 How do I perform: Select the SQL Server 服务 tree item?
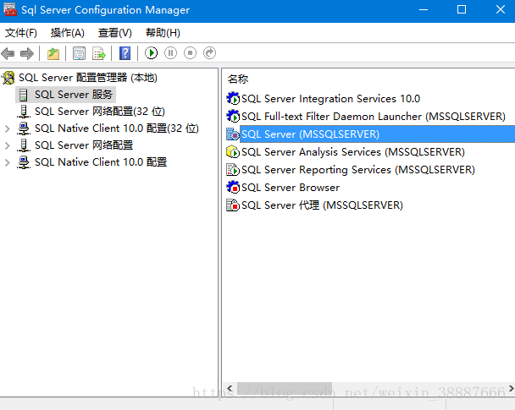74,95
